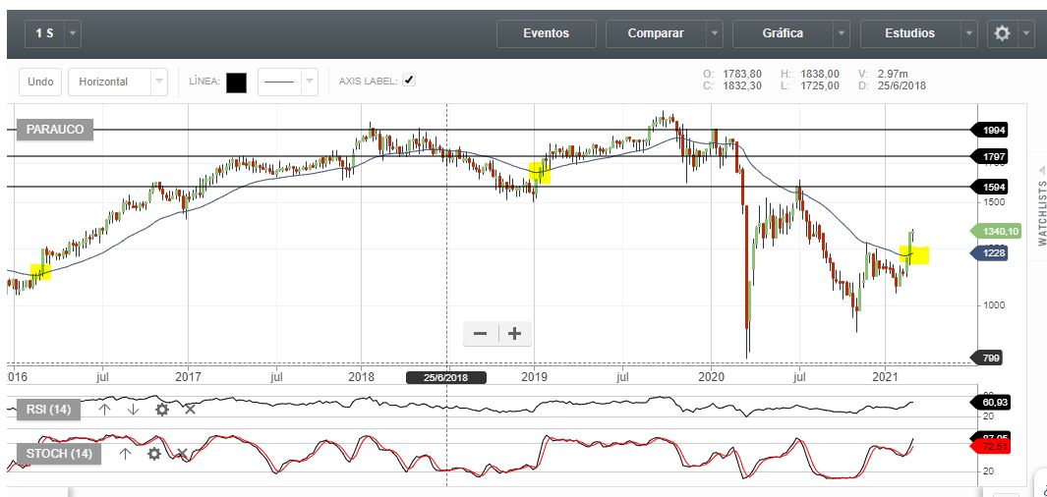This screenshot has height=497, width=1047.
Task: Uncheck the Axis Label checkbox
Action: pos(409,81)
